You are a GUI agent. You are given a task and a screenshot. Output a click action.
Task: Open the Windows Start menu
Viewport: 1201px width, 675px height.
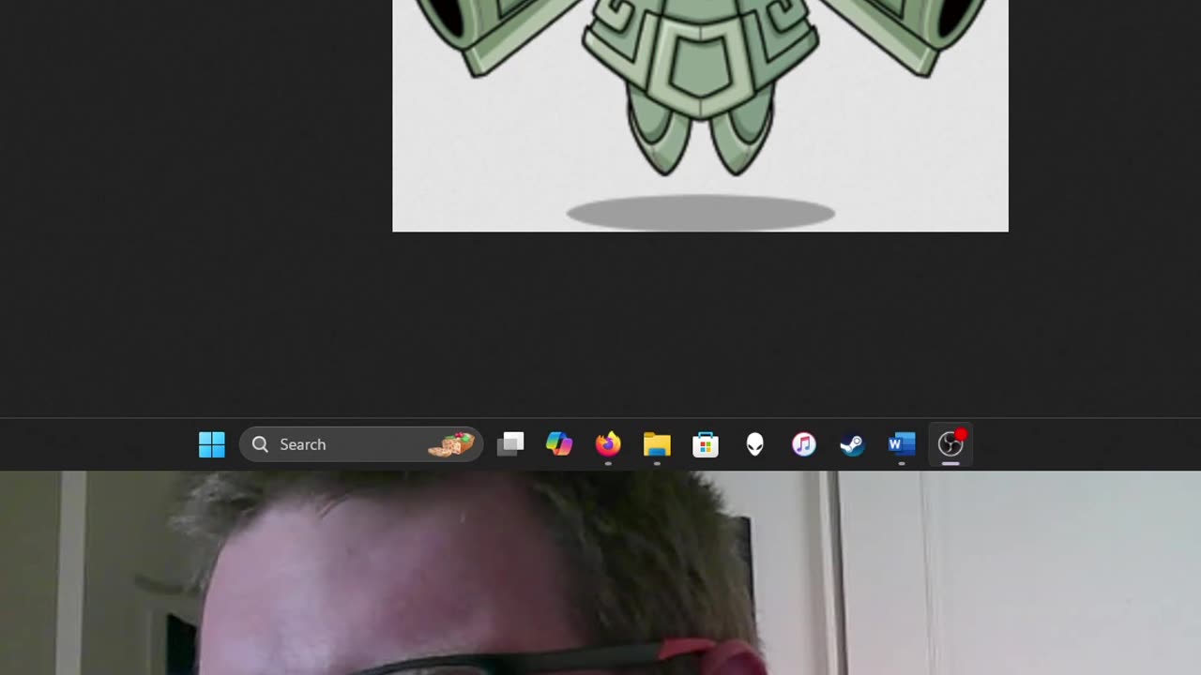212,444
